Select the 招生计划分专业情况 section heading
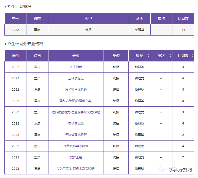 click(25, 44)
